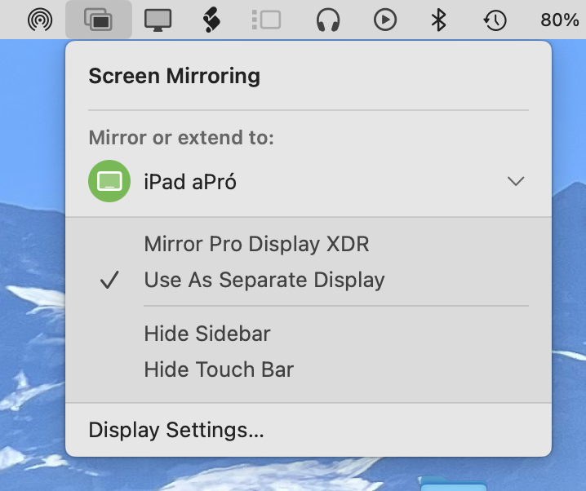Click the iPad aPró device name
This screenshot has width=586, height=491.
[190, 182]
